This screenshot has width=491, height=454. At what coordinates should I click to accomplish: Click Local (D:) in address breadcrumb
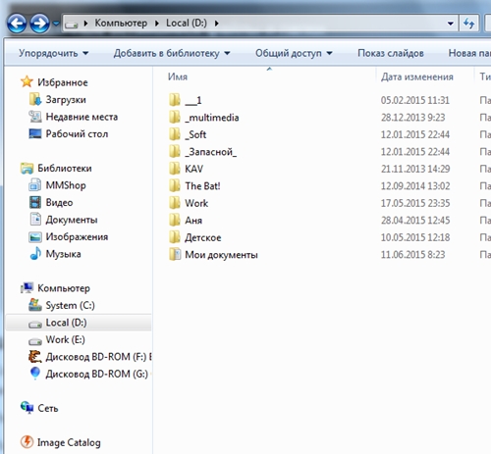pos(187,24)
